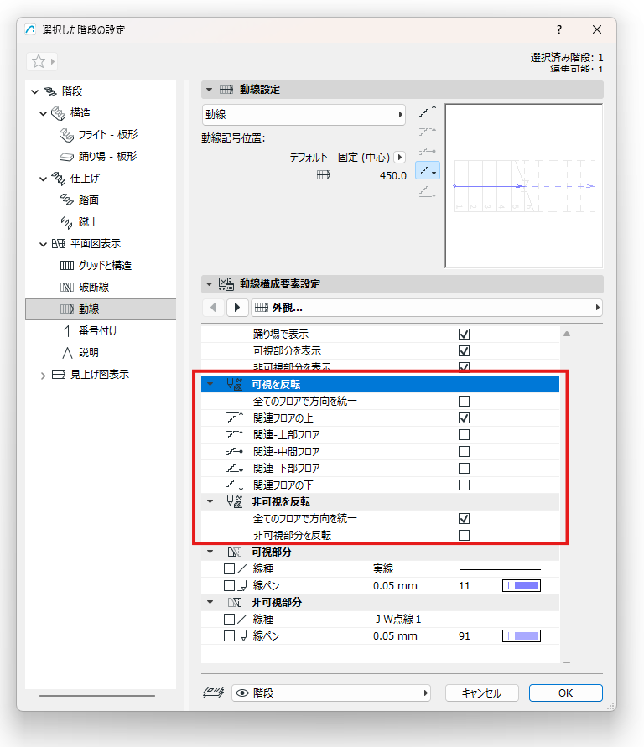Click the 非可視部分 group icon
The height and width of the screenshot is (747, 644).
(x=234, y=602)
